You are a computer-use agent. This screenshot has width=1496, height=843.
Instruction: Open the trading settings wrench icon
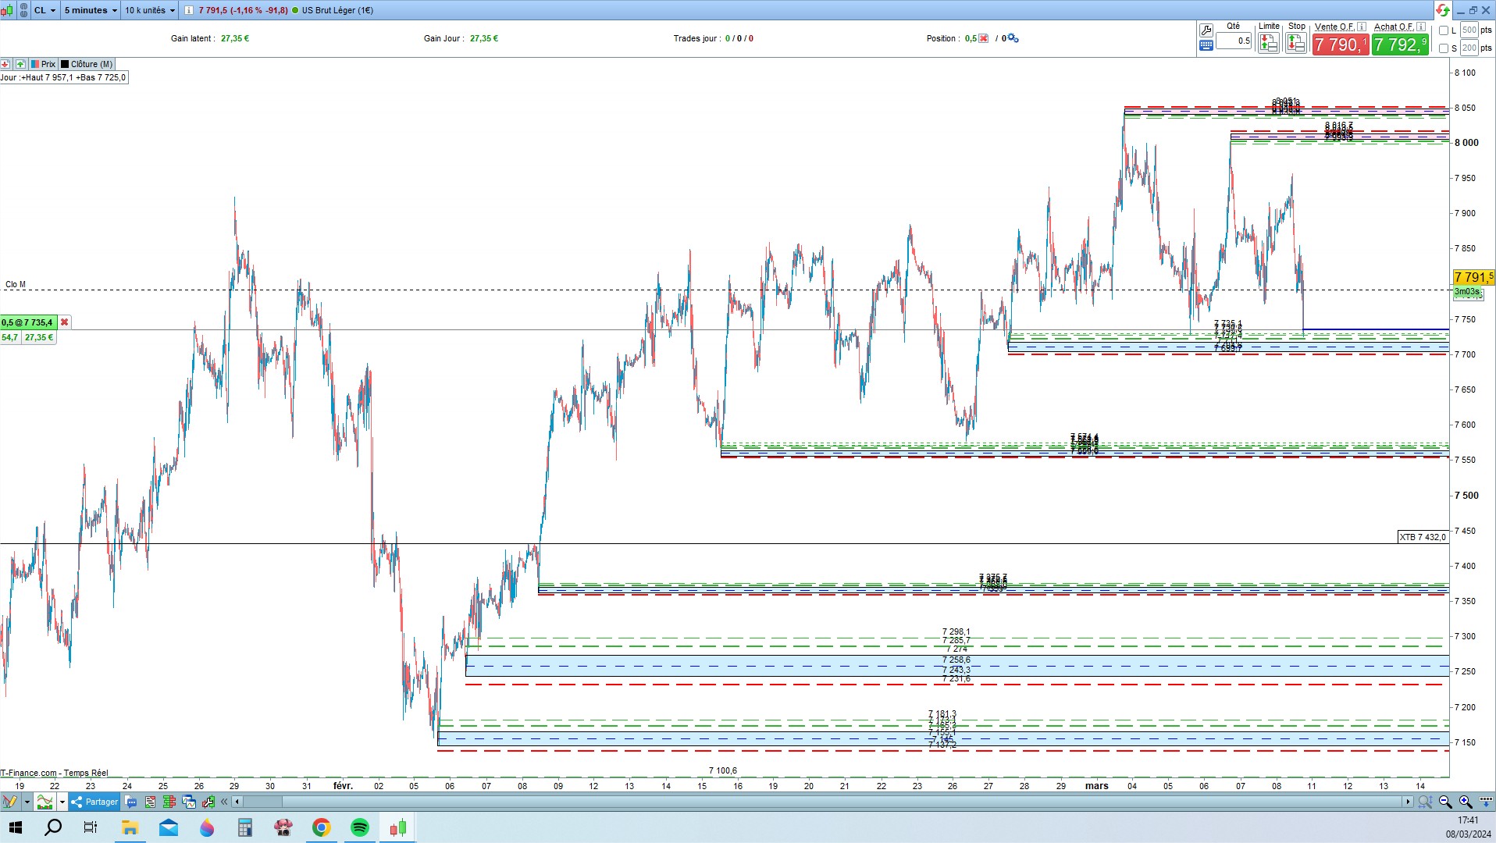(1206, 30)
